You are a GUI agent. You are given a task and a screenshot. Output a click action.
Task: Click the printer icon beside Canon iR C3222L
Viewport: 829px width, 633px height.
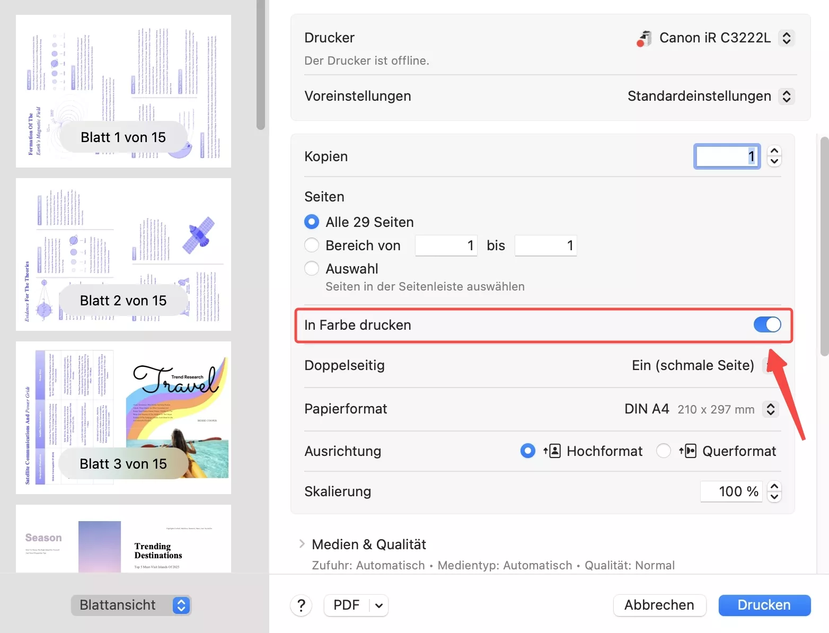coord(643,38)
